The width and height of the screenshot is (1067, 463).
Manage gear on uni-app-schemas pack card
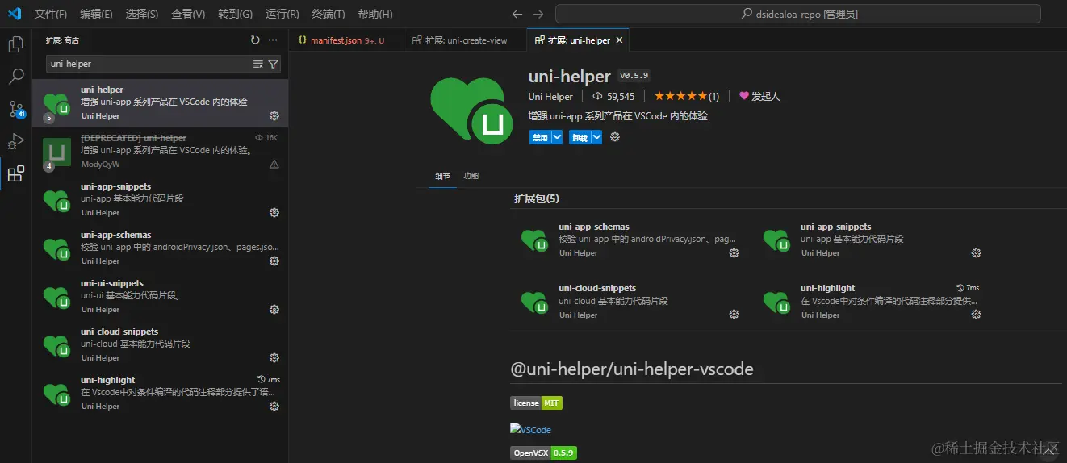coord(734,253)
